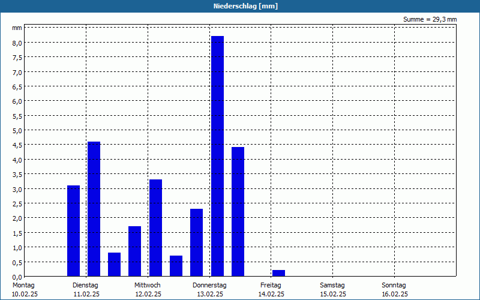
Task: Click the 2,5 y-axis tick label
Action: click(x=17, y=204)
